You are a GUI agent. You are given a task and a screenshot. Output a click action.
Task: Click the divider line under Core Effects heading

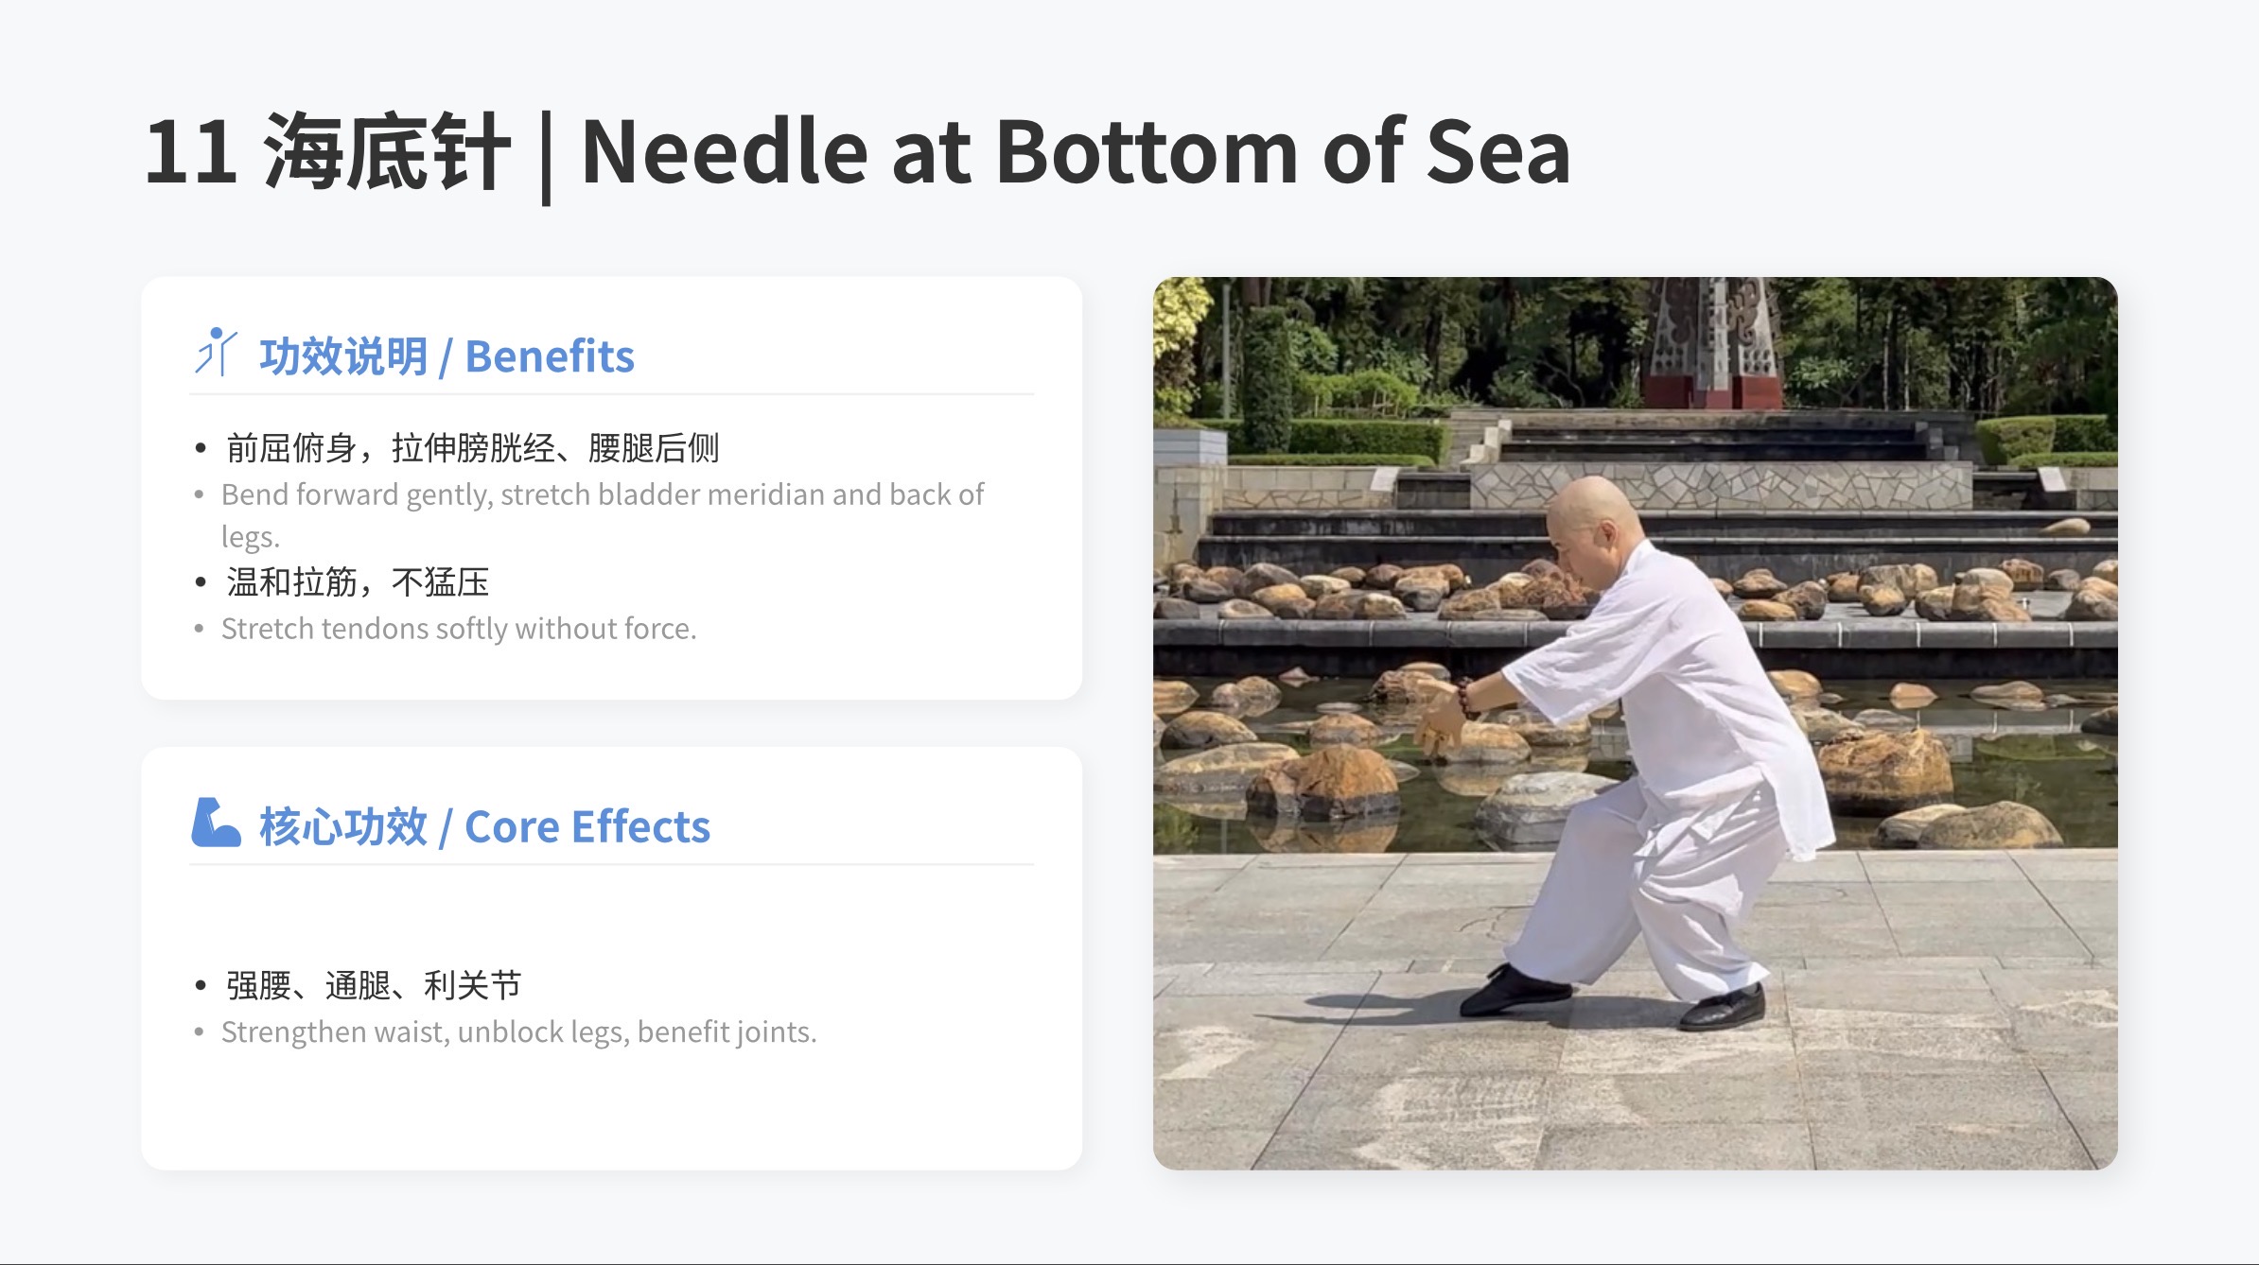(612, 864)
